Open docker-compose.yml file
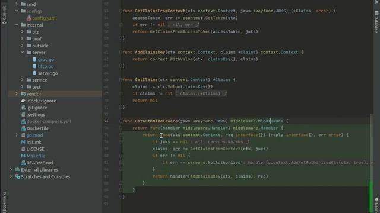The width and height of the screenshot is (380, 213). [x=49, y=121]
